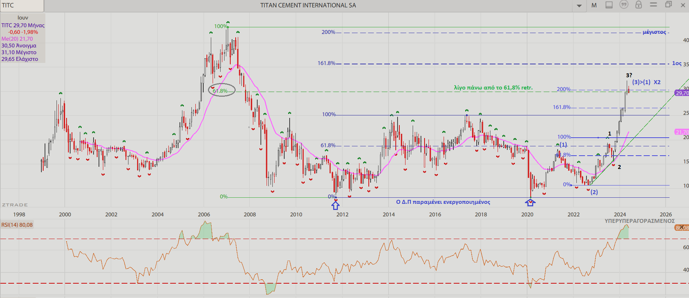The height and width of the screenshot is (298, 689).
Task: Click the right blue up-arrow marker near 2020
Action: coord(530,203)
